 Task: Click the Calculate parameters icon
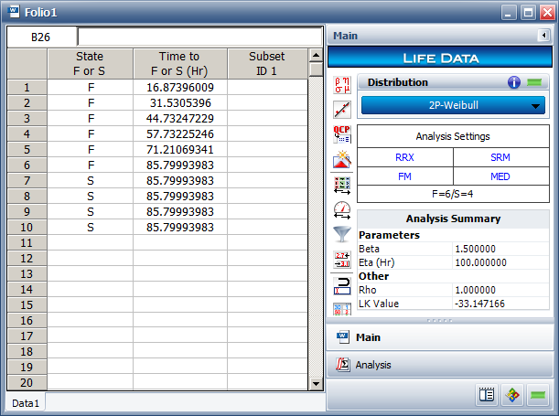[x=342, y=86]
